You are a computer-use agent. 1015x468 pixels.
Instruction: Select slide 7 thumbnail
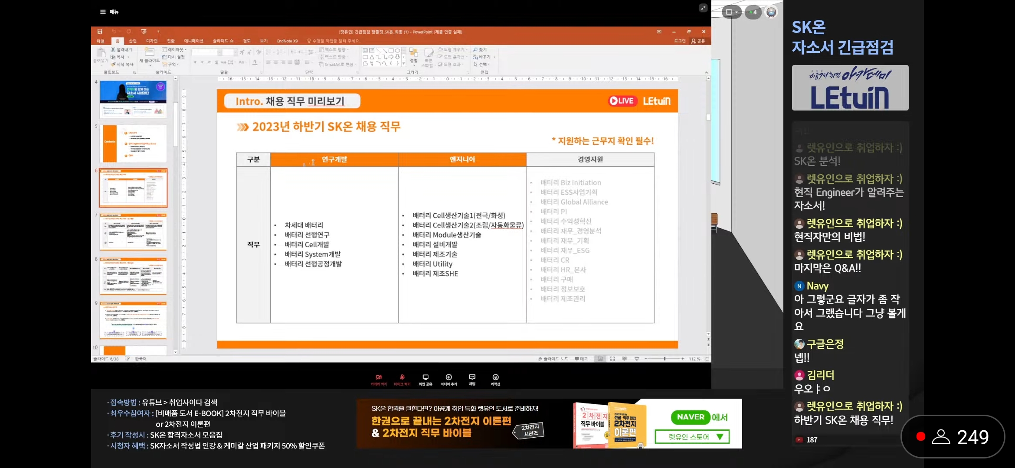(x=133, y=232)
